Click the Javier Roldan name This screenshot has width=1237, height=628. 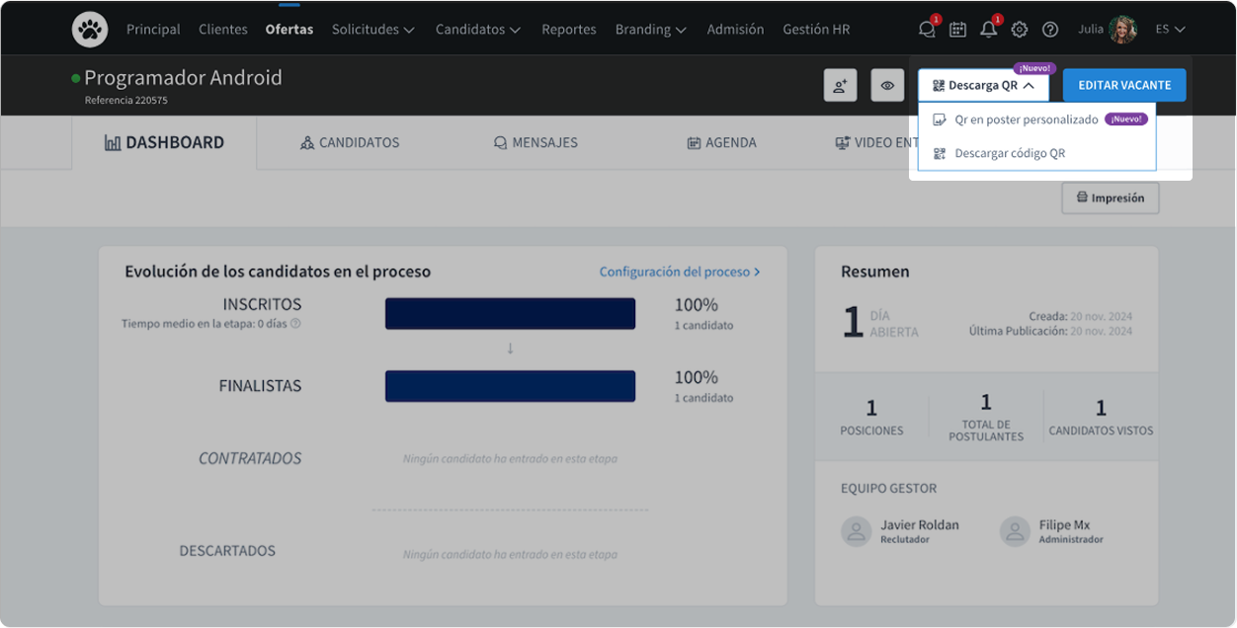[920, 525]
